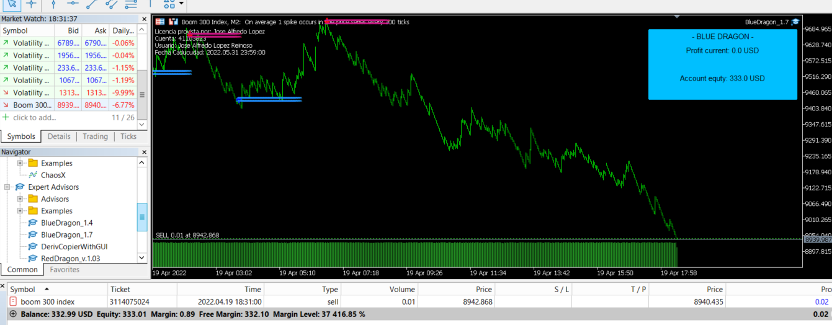Screen dimensions: 832x325
Task: Click Expert Advisors graduation cap icon
Action: [x=20, y=187]
